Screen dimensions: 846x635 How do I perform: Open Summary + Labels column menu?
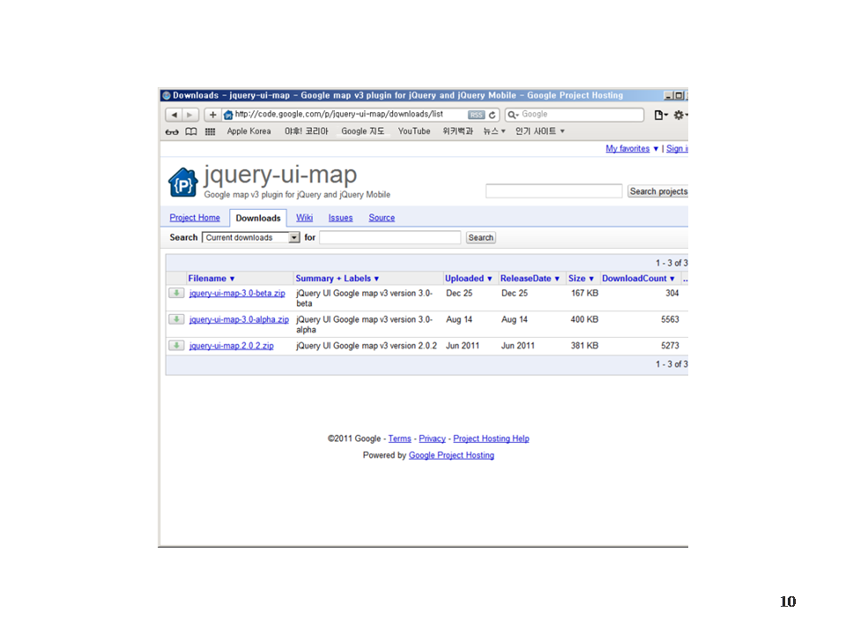coord(338,279)
